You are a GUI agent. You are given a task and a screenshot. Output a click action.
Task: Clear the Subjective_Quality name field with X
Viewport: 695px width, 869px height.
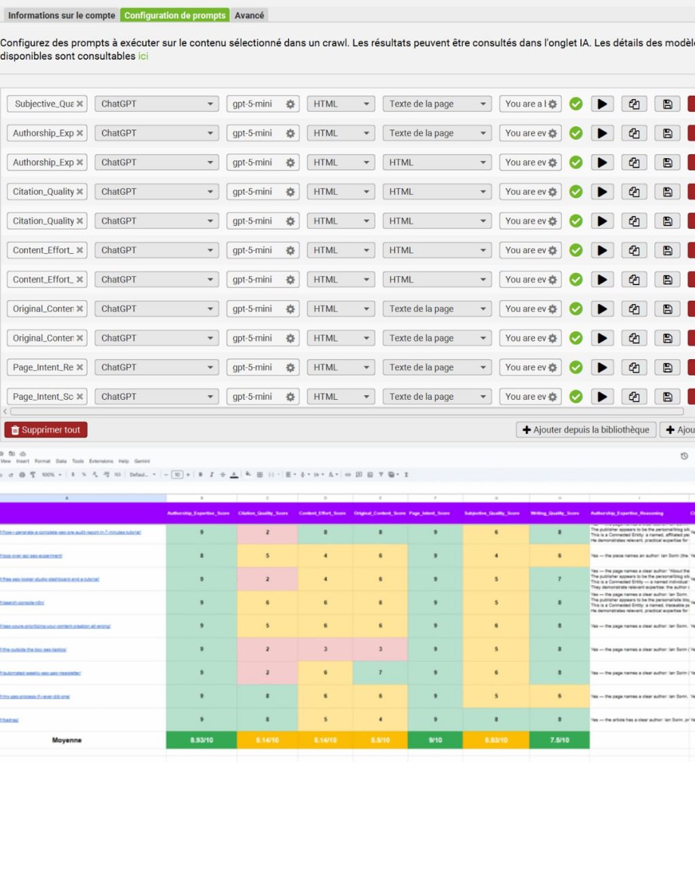pos(79,104)
